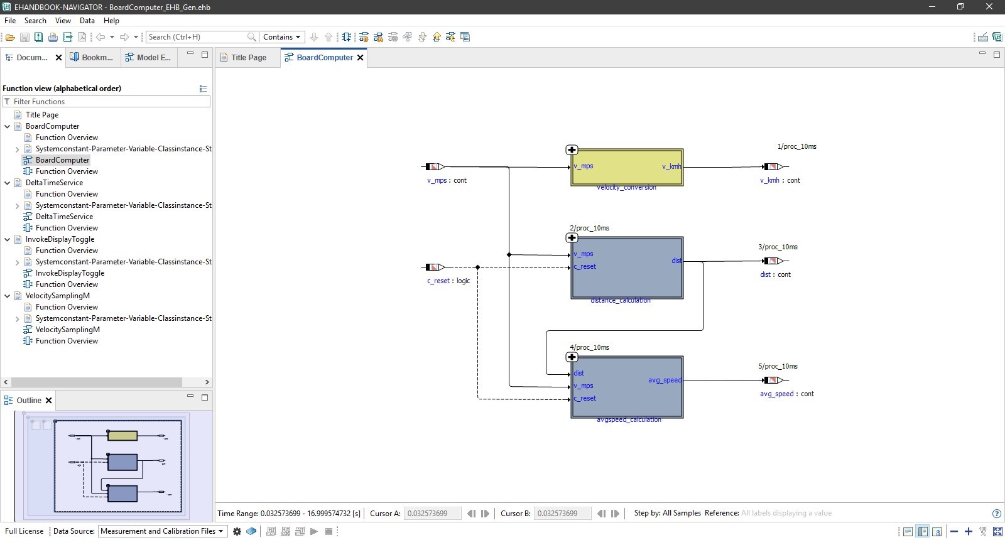Click the print toolbar icon
Image resolution: width=1005 pixels, height=540 pixels.
[53, 37]
